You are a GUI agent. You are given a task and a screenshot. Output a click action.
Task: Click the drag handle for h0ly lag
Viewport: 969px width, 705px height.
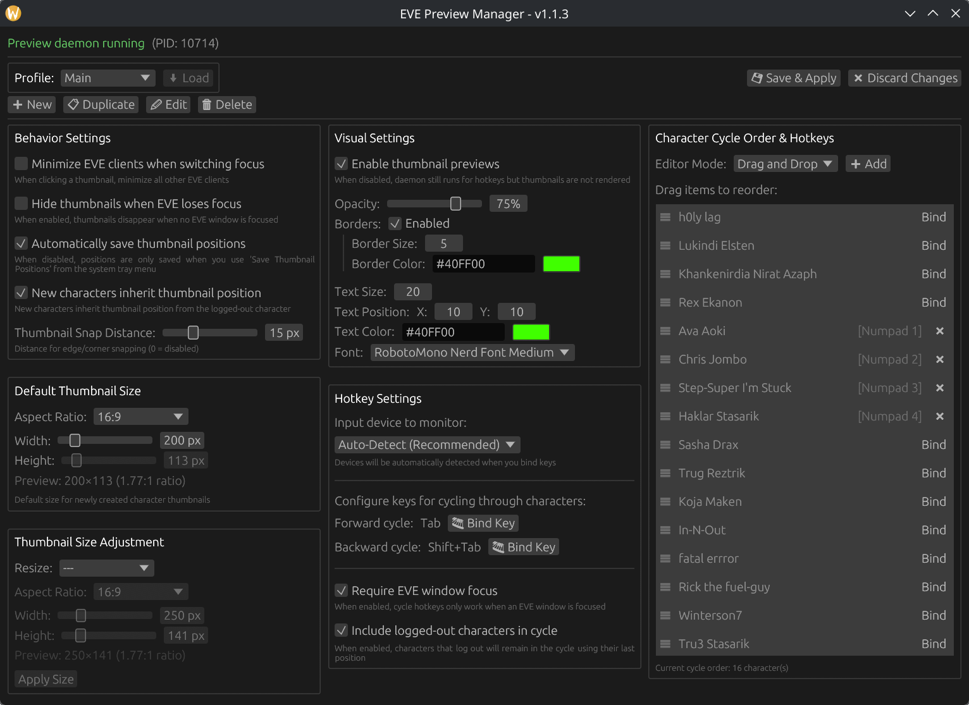pyautogui.click(x=665, y=217)
